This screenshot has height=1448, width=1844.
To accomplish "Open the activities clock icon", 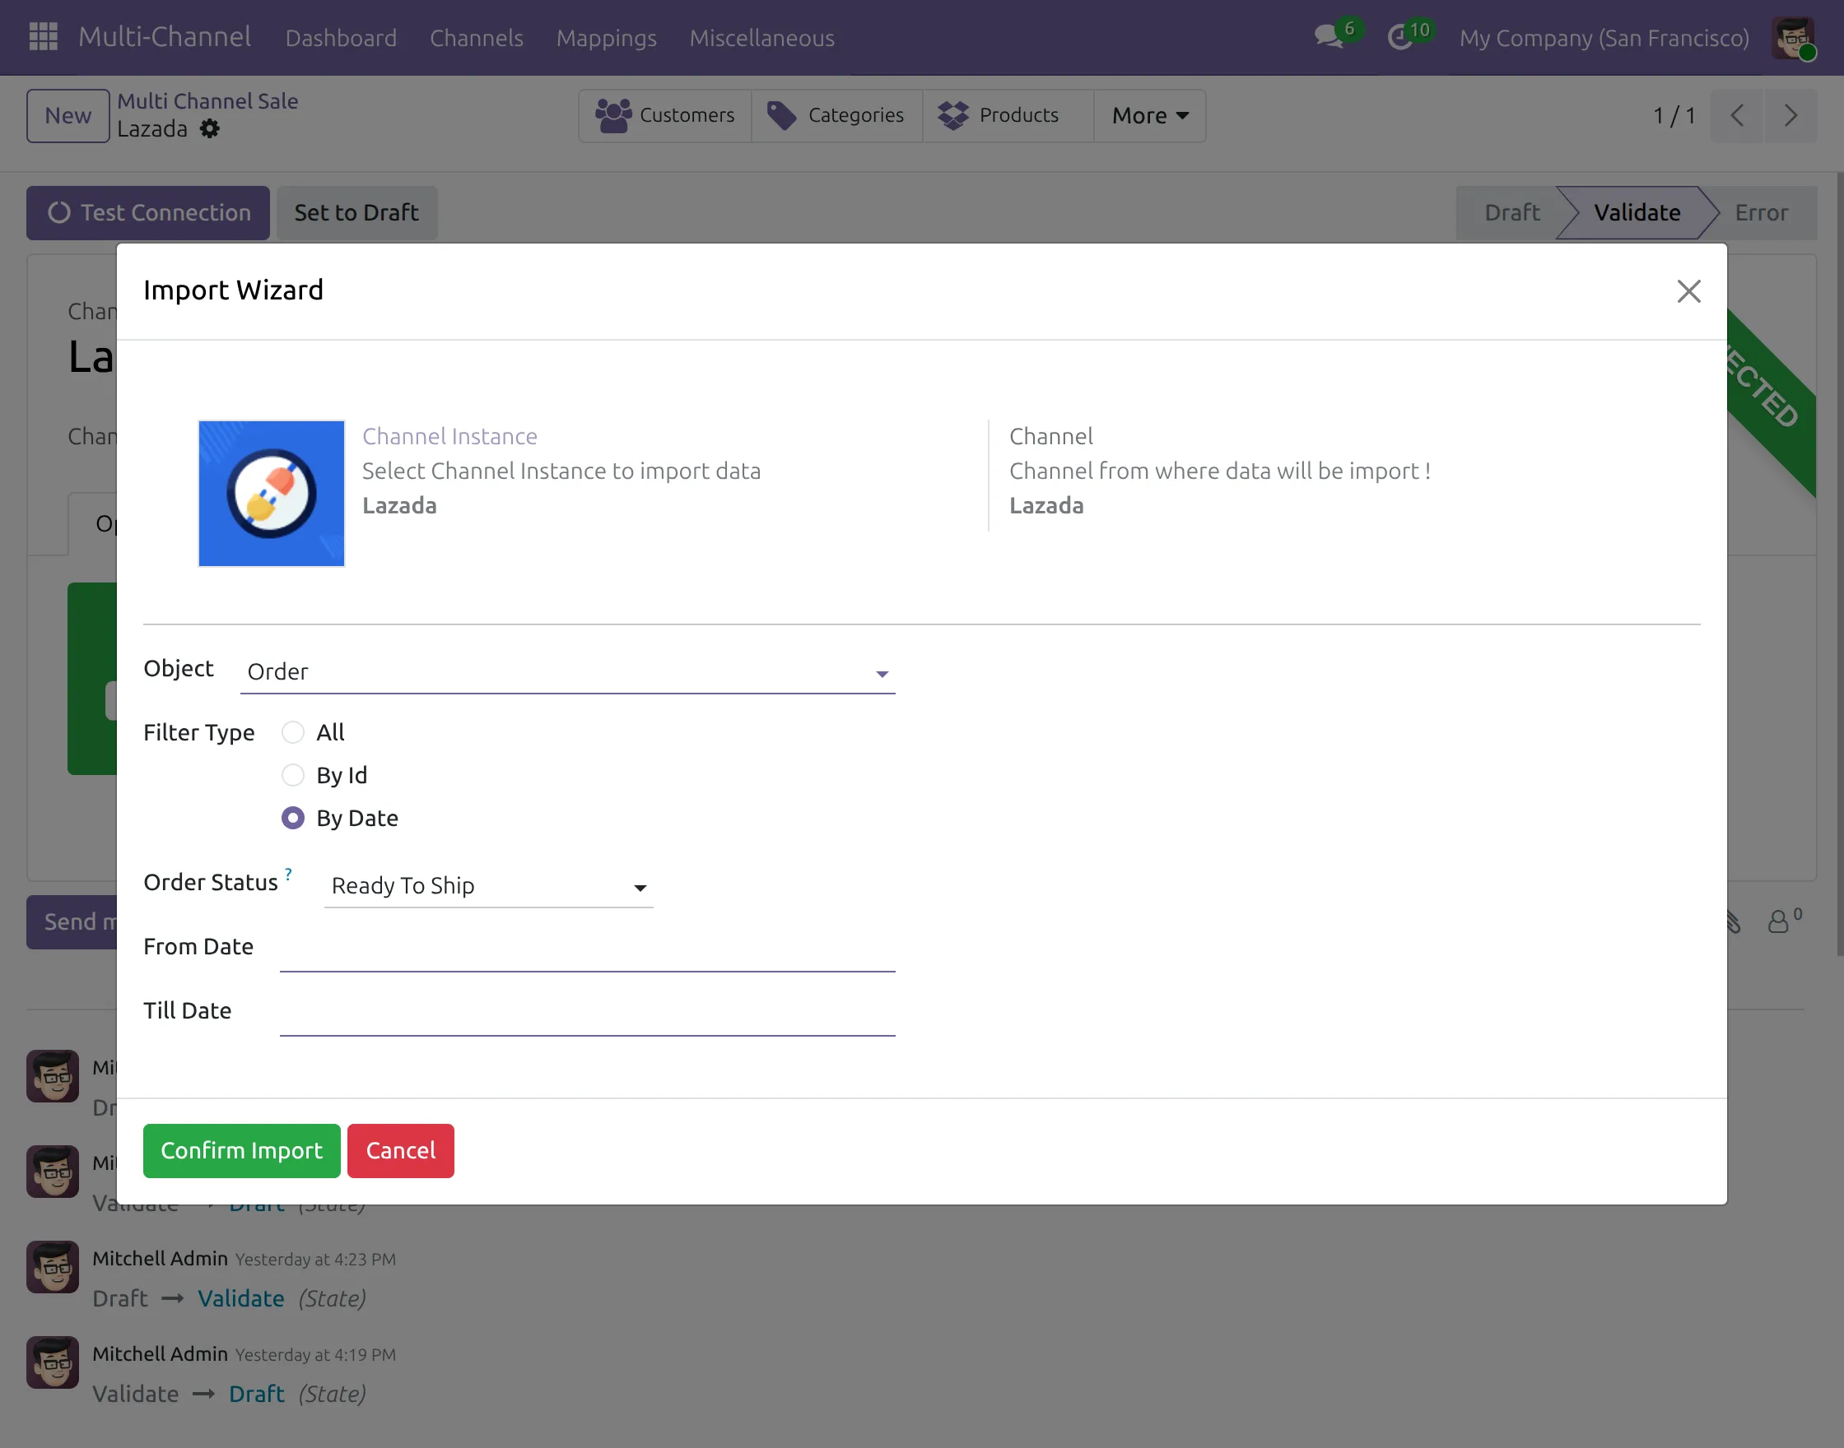I will 1399,37.
